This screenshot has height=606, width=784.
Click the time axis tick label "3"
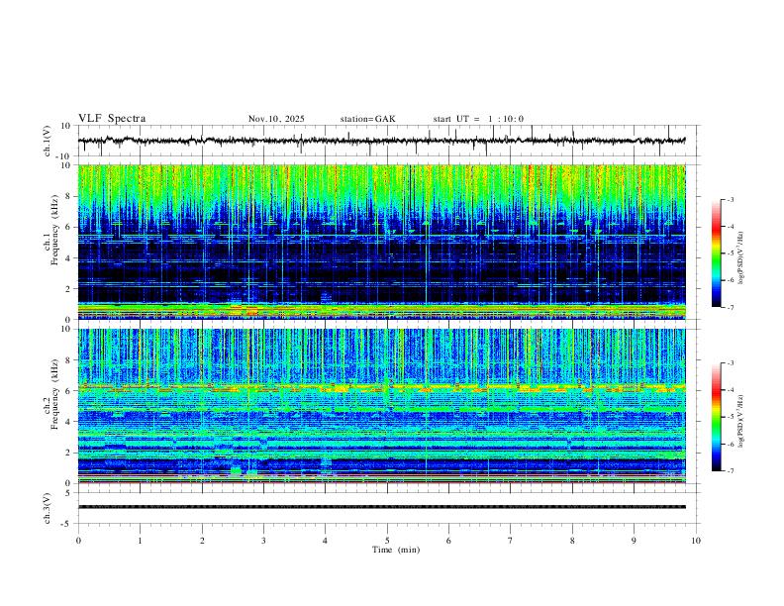pyautogui.click(x=263, y=541)
